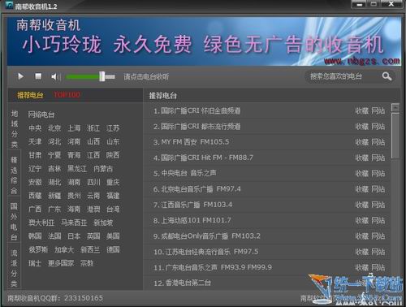
Task: Stop the radio with the stop button
Action: 38,76
